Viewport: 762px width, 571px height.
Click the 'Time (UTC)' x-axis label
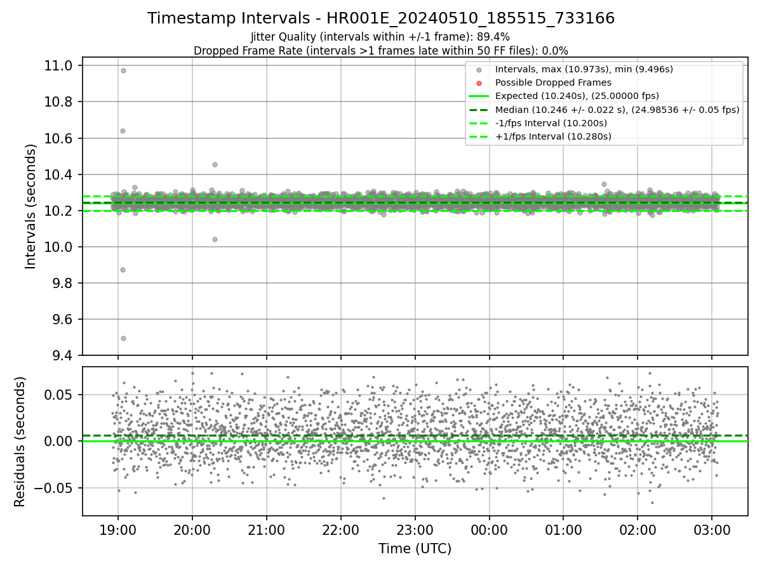[415, 549]
